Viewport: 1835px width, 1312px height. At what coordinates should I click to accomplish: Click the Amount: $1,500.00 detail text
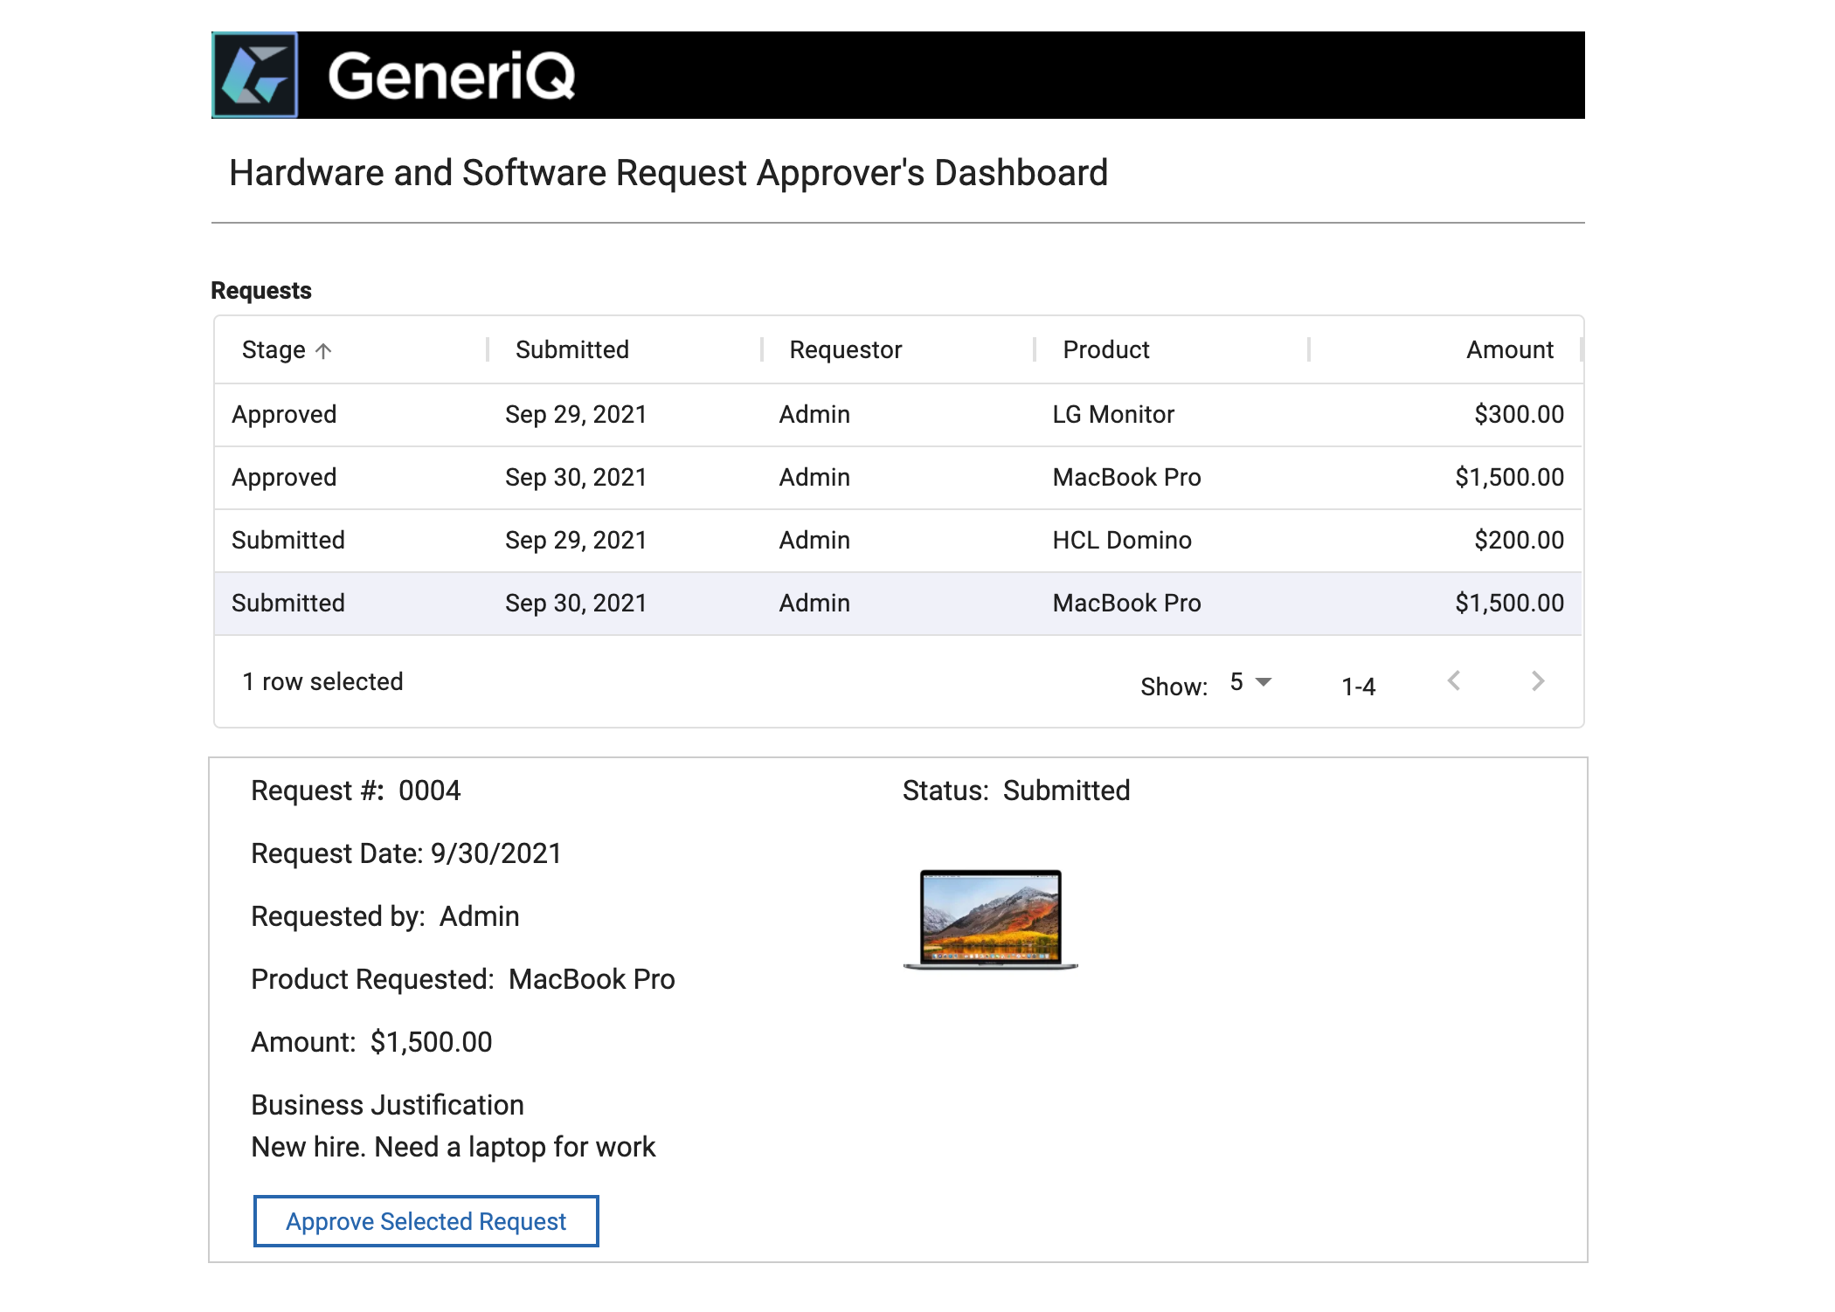(x=371, y=1043)
